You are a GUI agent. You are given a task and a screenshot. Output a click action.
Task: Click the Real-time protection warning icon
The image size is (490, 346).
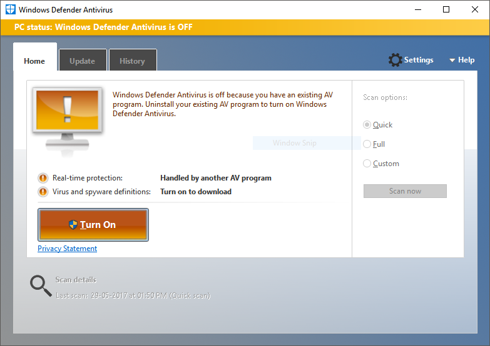tap(43, 178)
